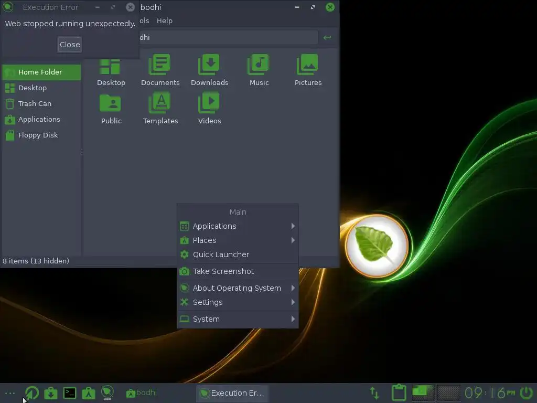Open the clipboard tray icon
This screenshot has width=537, height=403.
(x=399, y=393)
